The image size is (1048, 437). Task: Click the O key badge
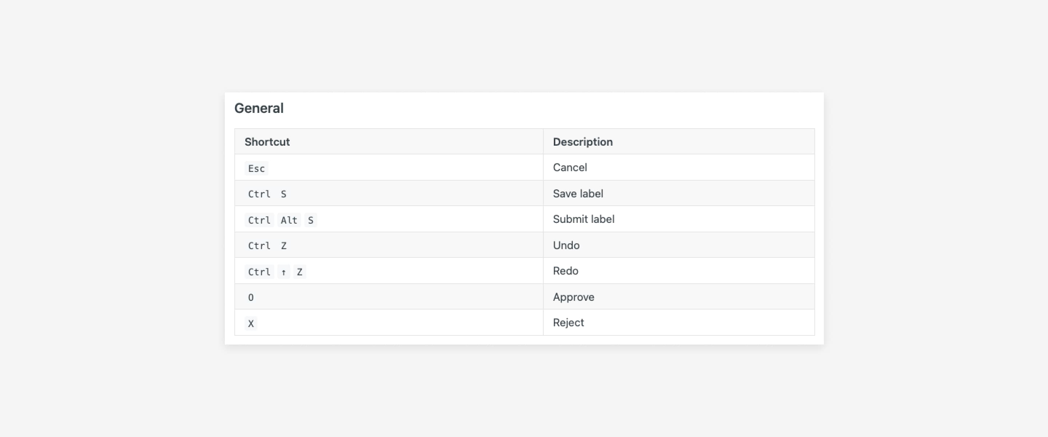point(251,297)
